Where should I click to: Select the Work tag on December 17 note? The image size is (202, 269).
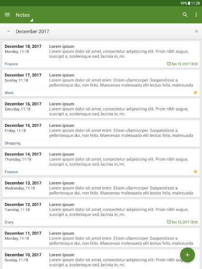[9, 93]
